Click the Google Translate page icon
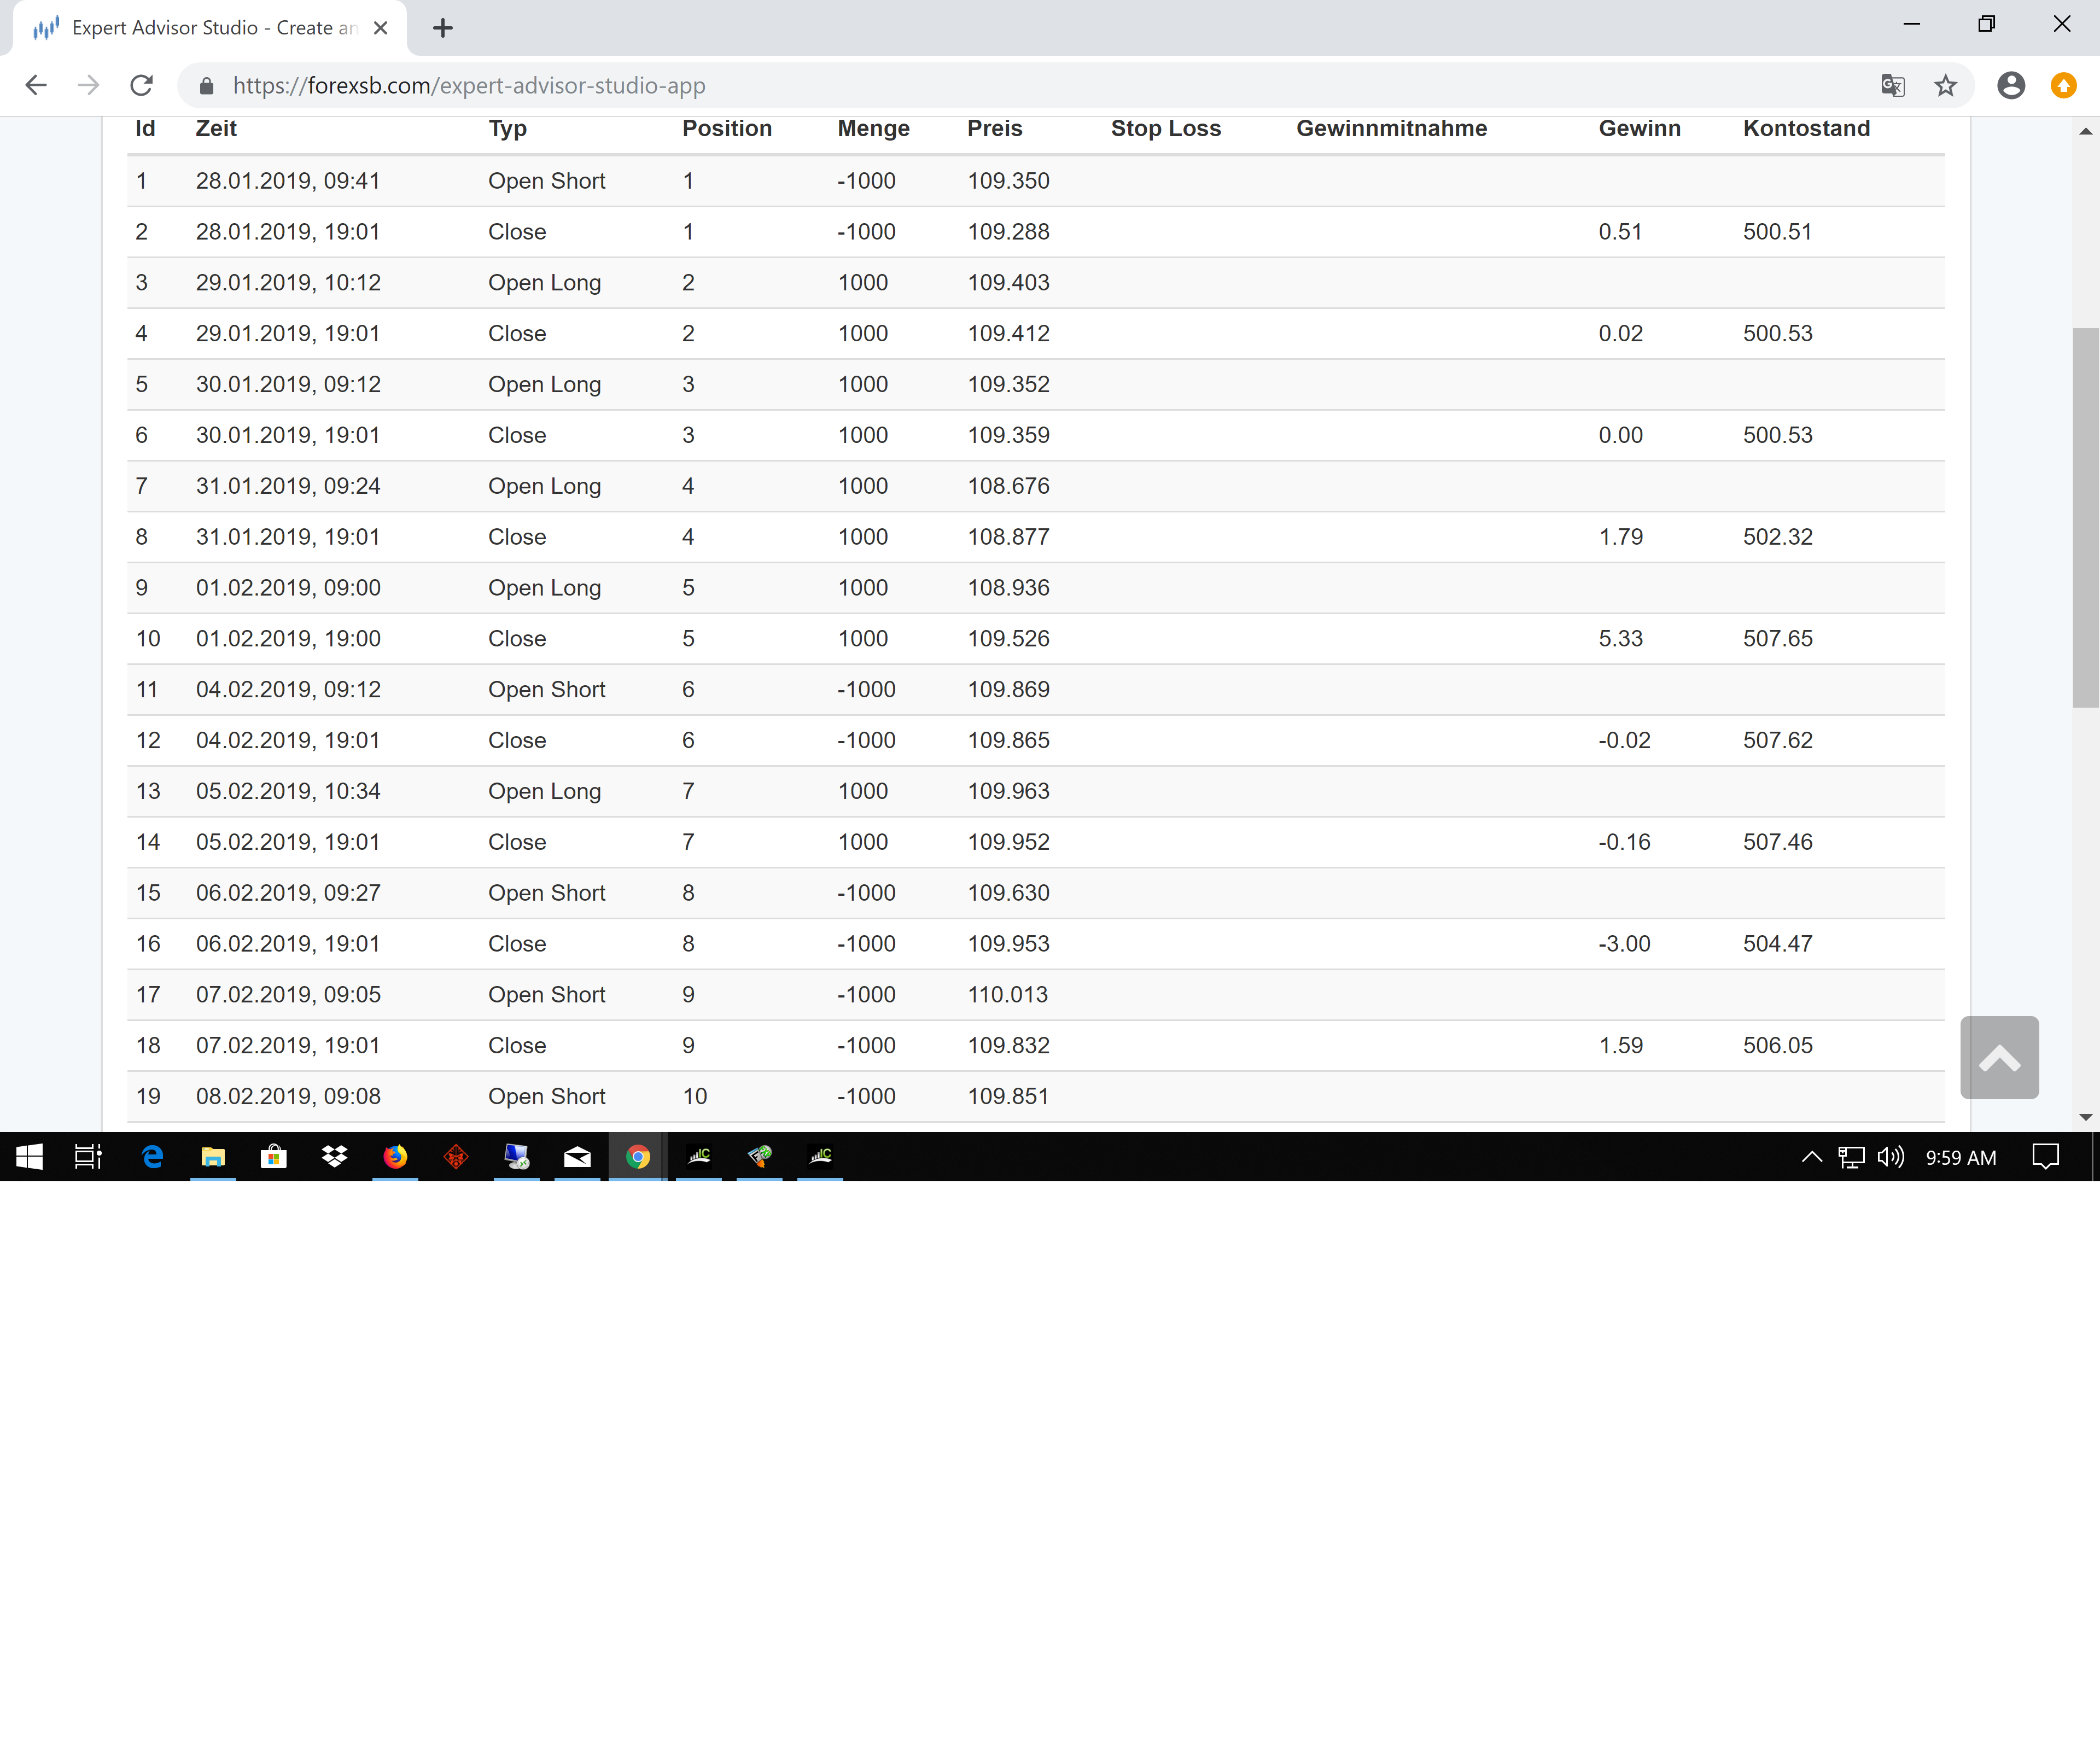 point(1892,86)
